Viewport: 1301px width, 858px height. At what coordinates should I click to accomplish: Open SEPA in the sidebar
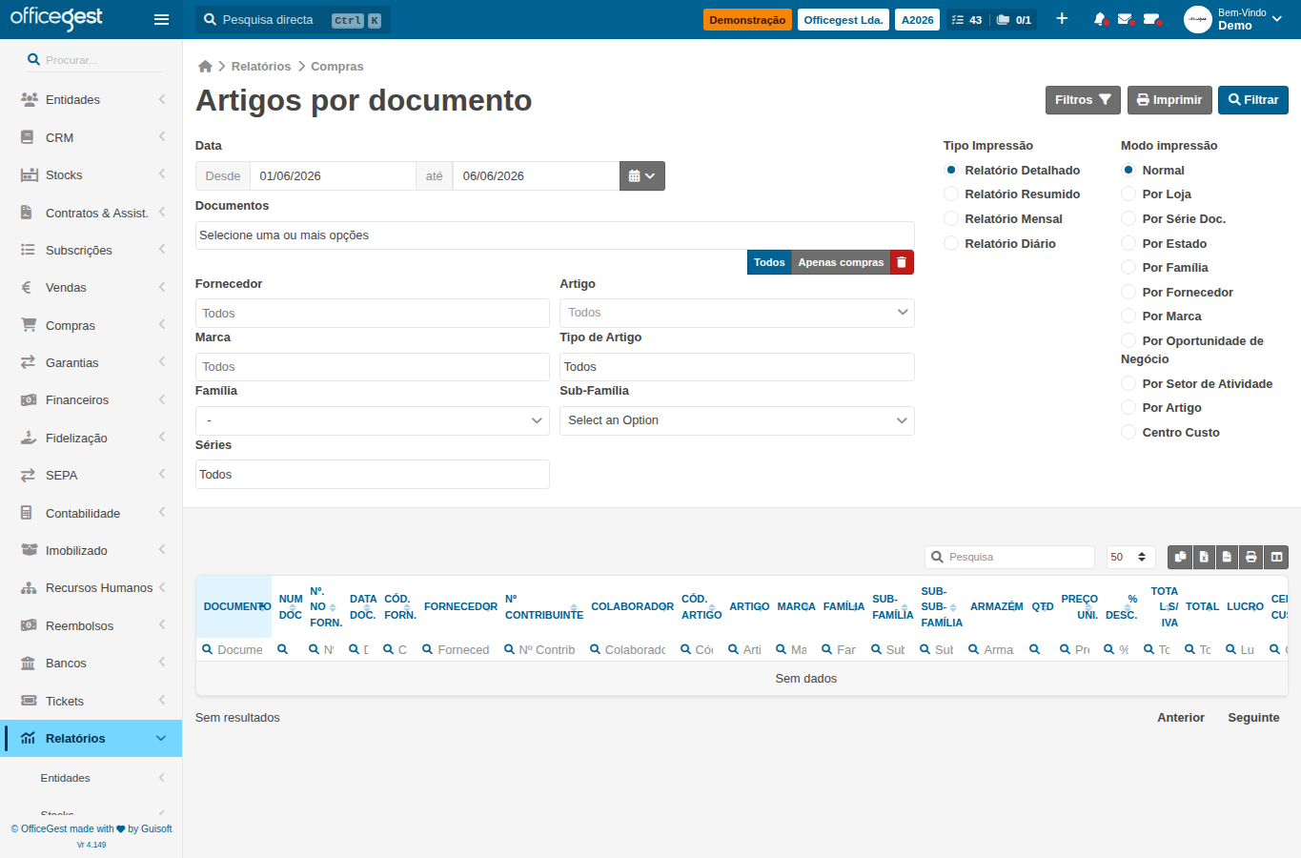click(x=91, y=476)
